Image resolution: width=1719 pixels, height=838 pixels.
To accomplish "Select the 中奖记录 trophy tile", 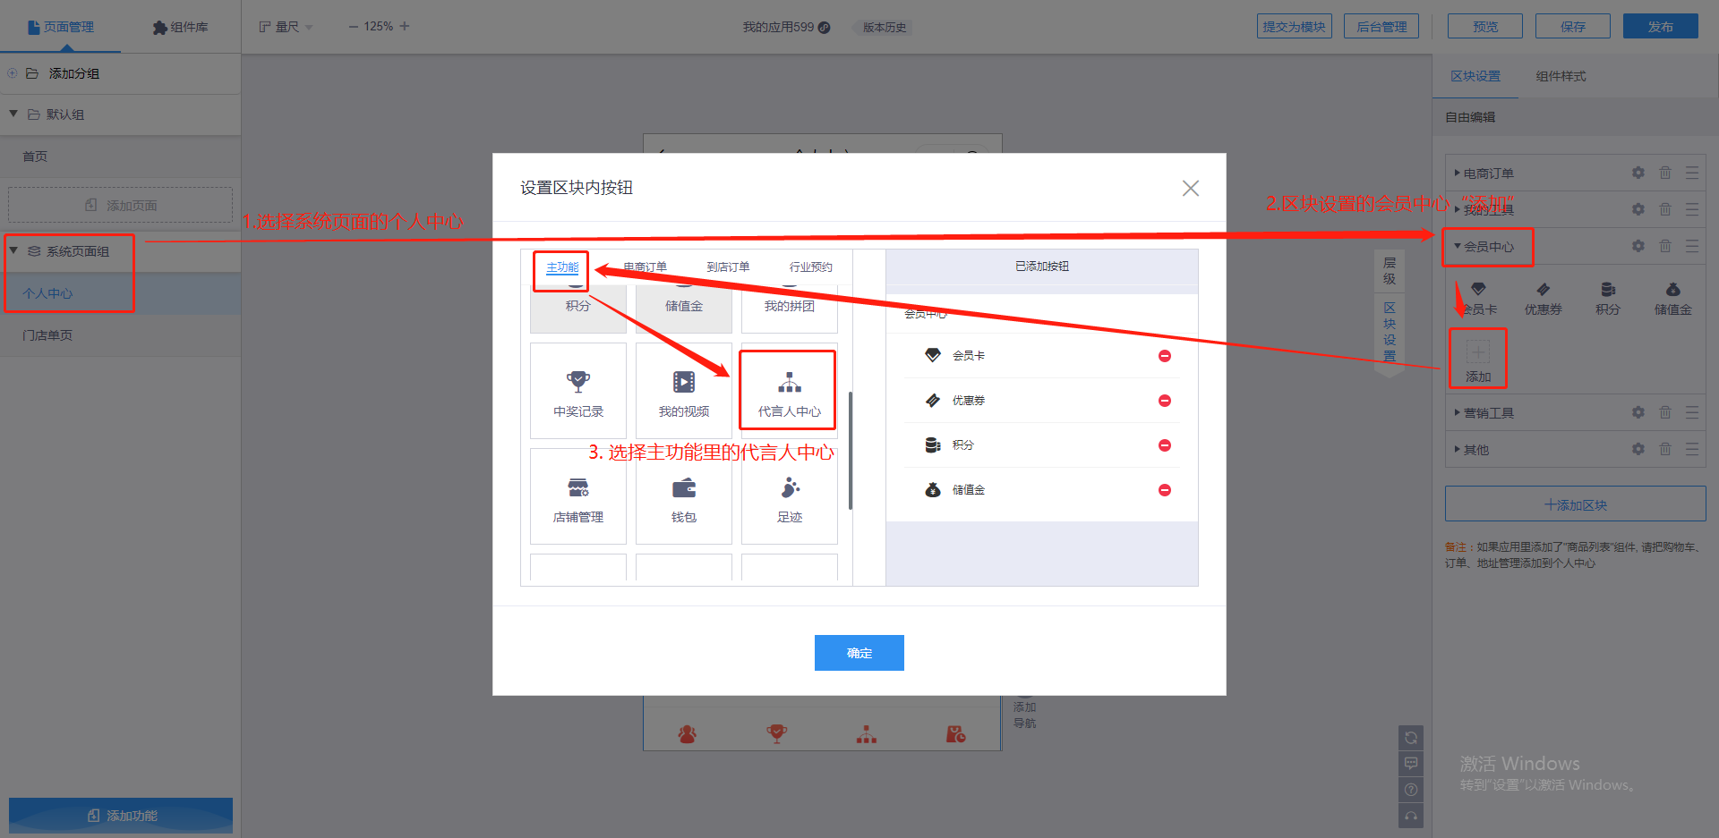I will click(578, 391).
